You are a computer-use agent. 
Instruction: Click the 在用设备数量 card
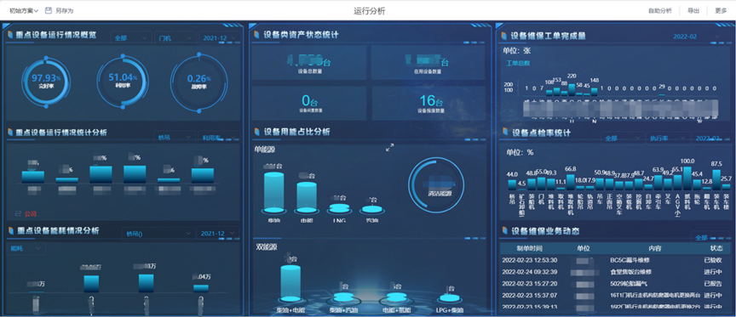click(428, 62)
